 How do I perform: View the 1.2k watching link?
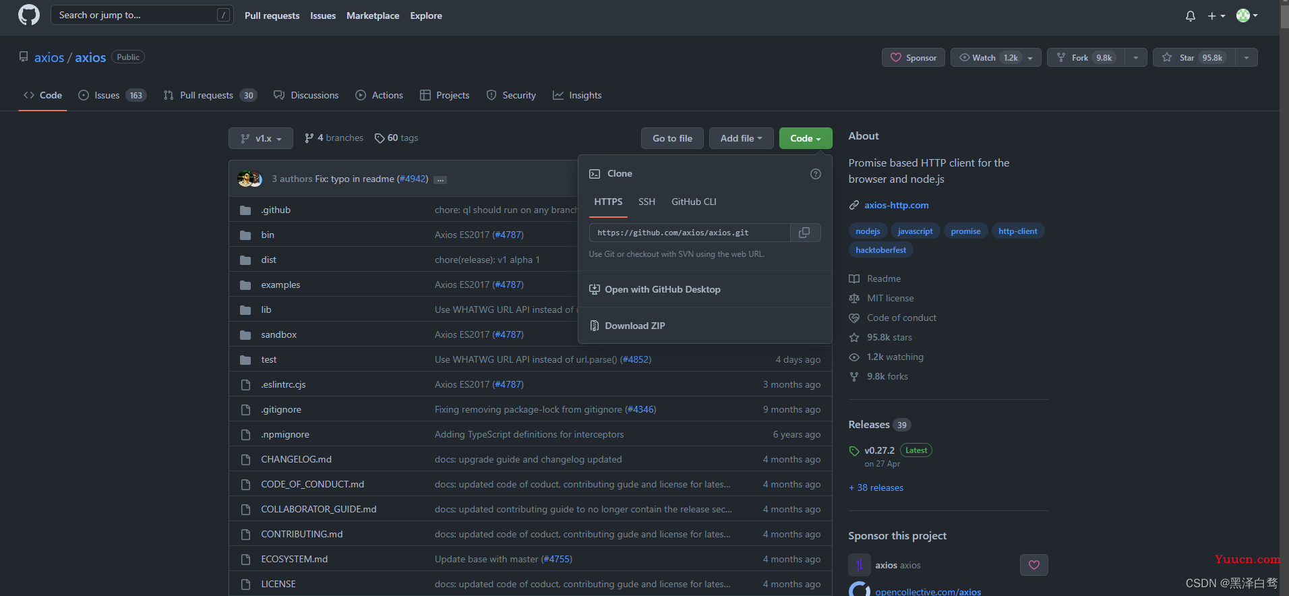887,357
